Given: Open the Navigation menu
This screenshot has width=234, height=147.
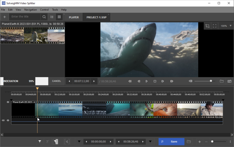Looking at the screenshot, I should tap(30, 10).
